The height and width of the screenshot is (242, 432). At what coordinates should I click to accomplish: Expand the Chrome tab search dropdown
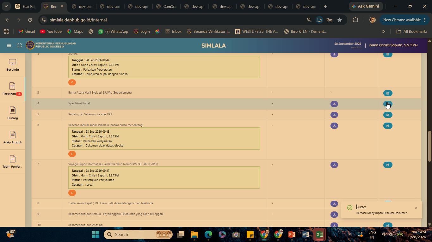(x=6, y=6)
